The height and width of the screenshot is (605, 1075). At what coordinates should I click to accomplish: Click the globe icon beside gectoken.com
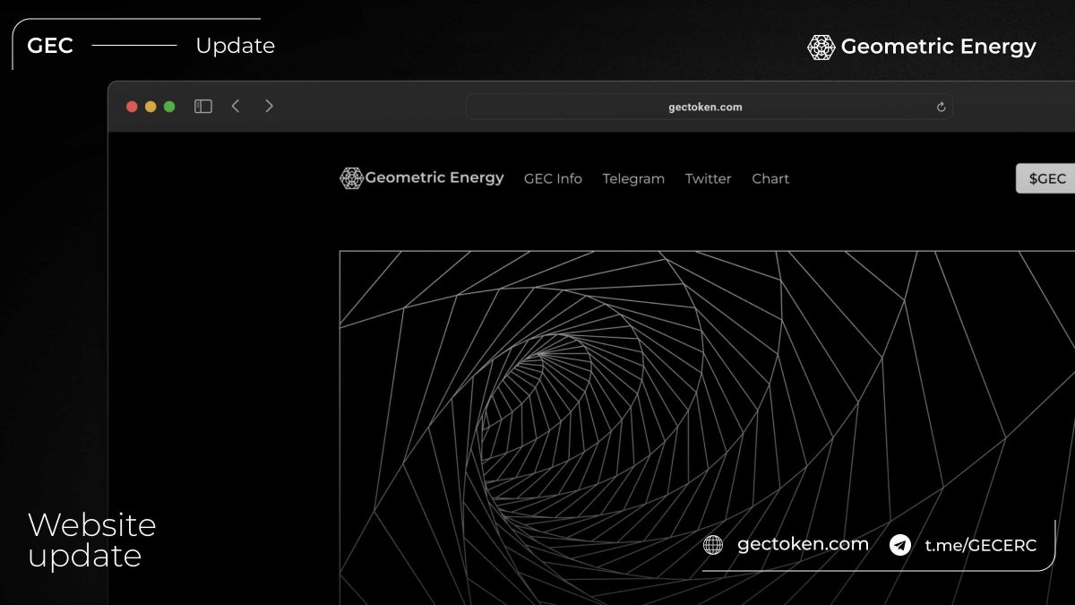[713, 545]
